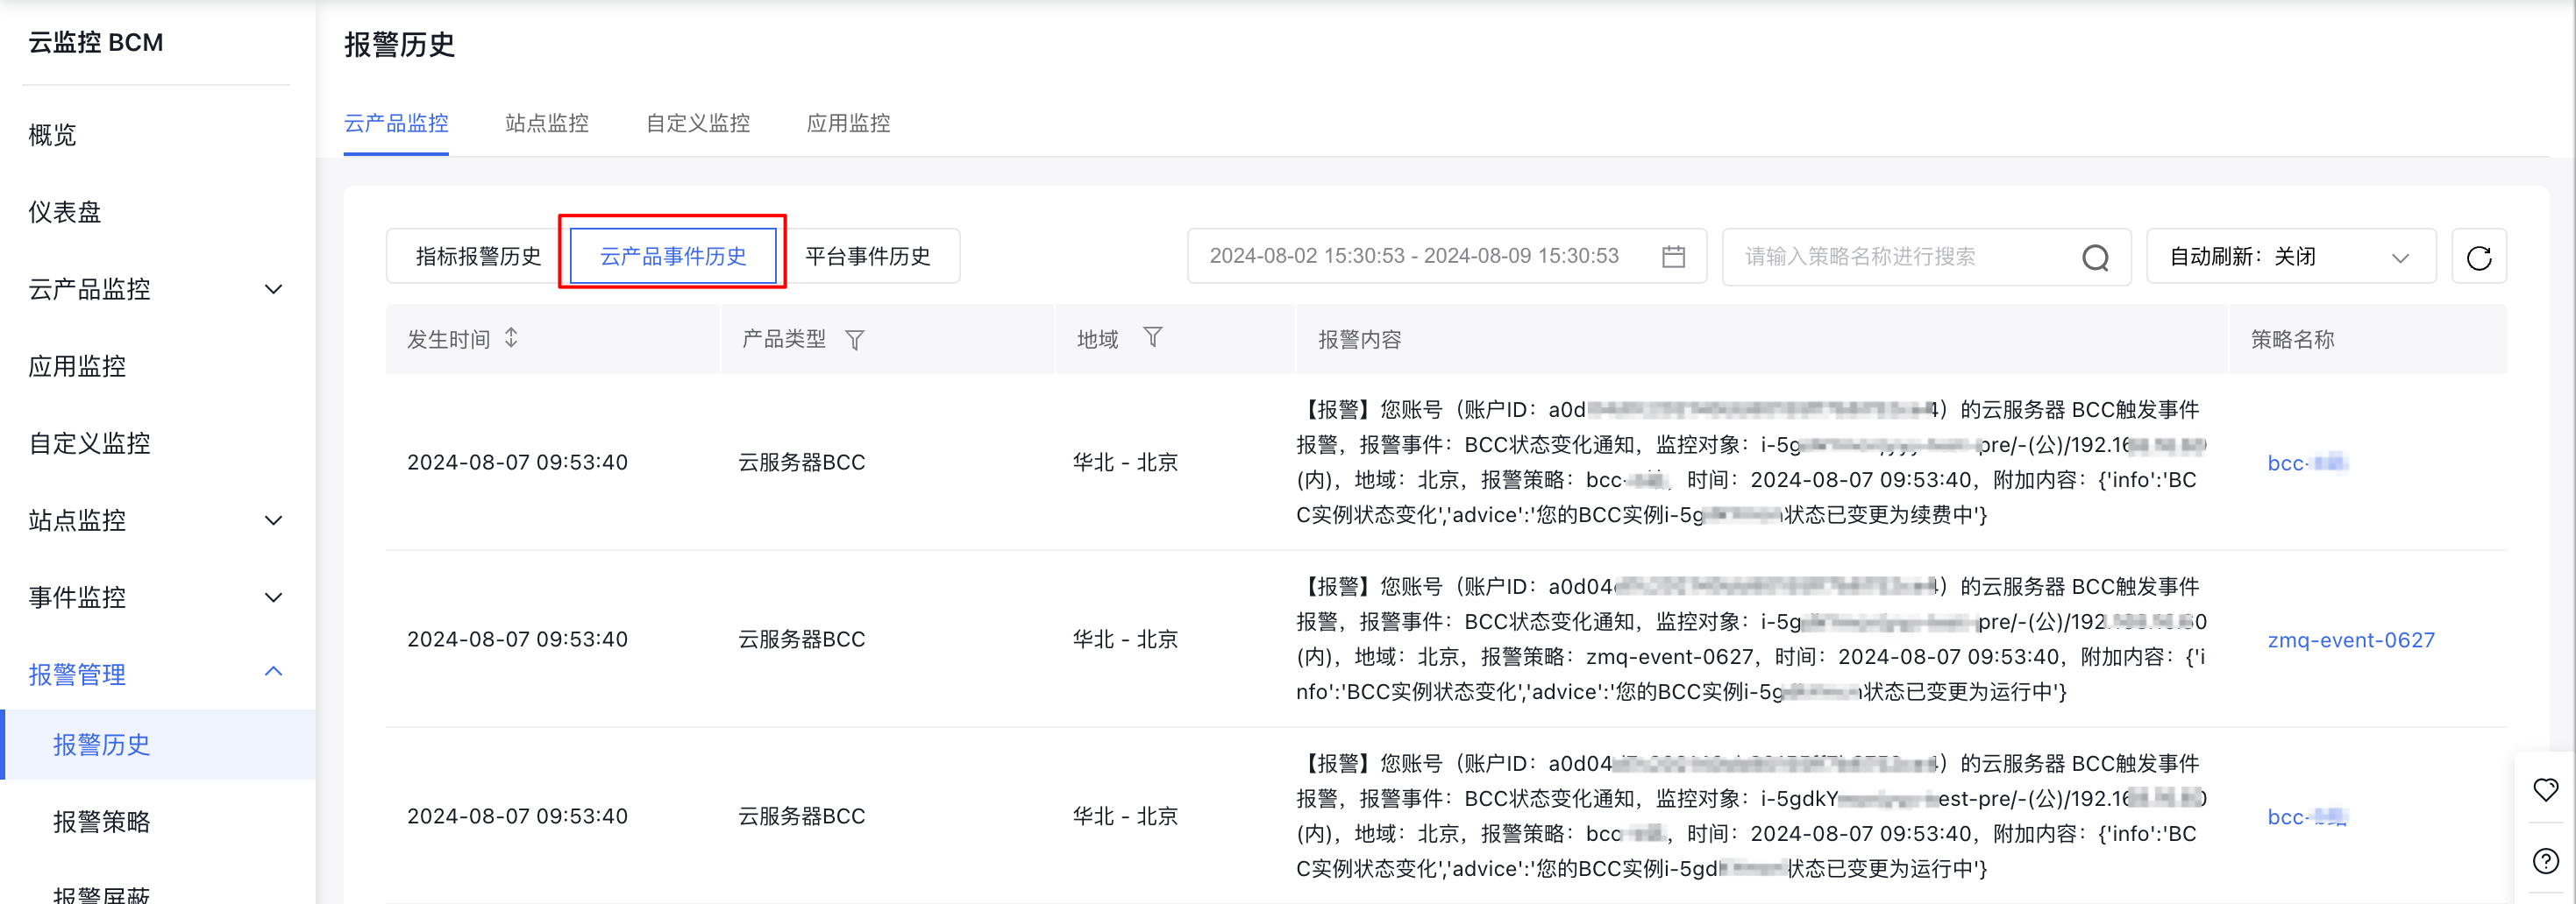Select 云产品事件历史 segment button

click(x=673, y=257)
